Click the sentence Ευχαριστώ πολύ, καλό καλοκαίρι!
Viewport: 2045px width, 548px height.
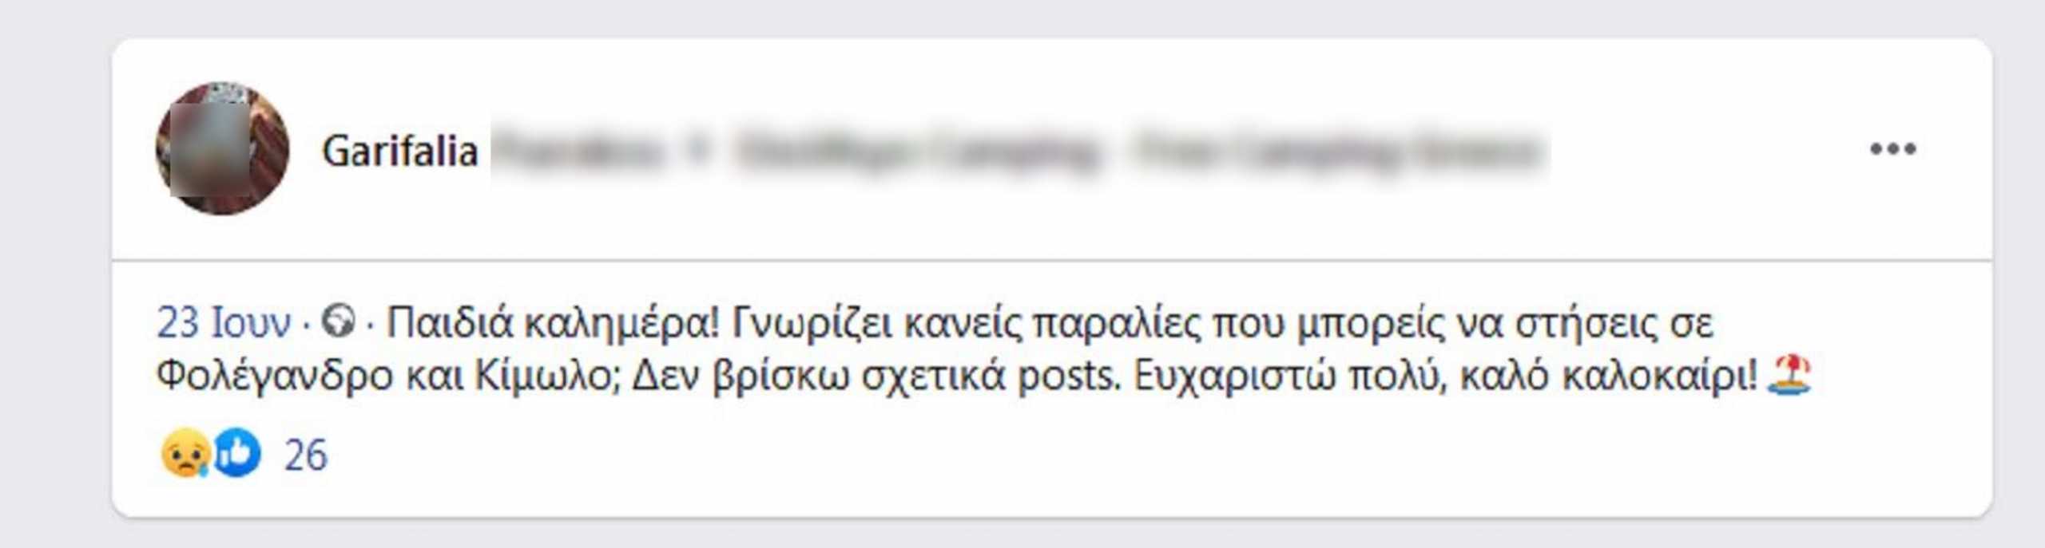(1446, 377)
